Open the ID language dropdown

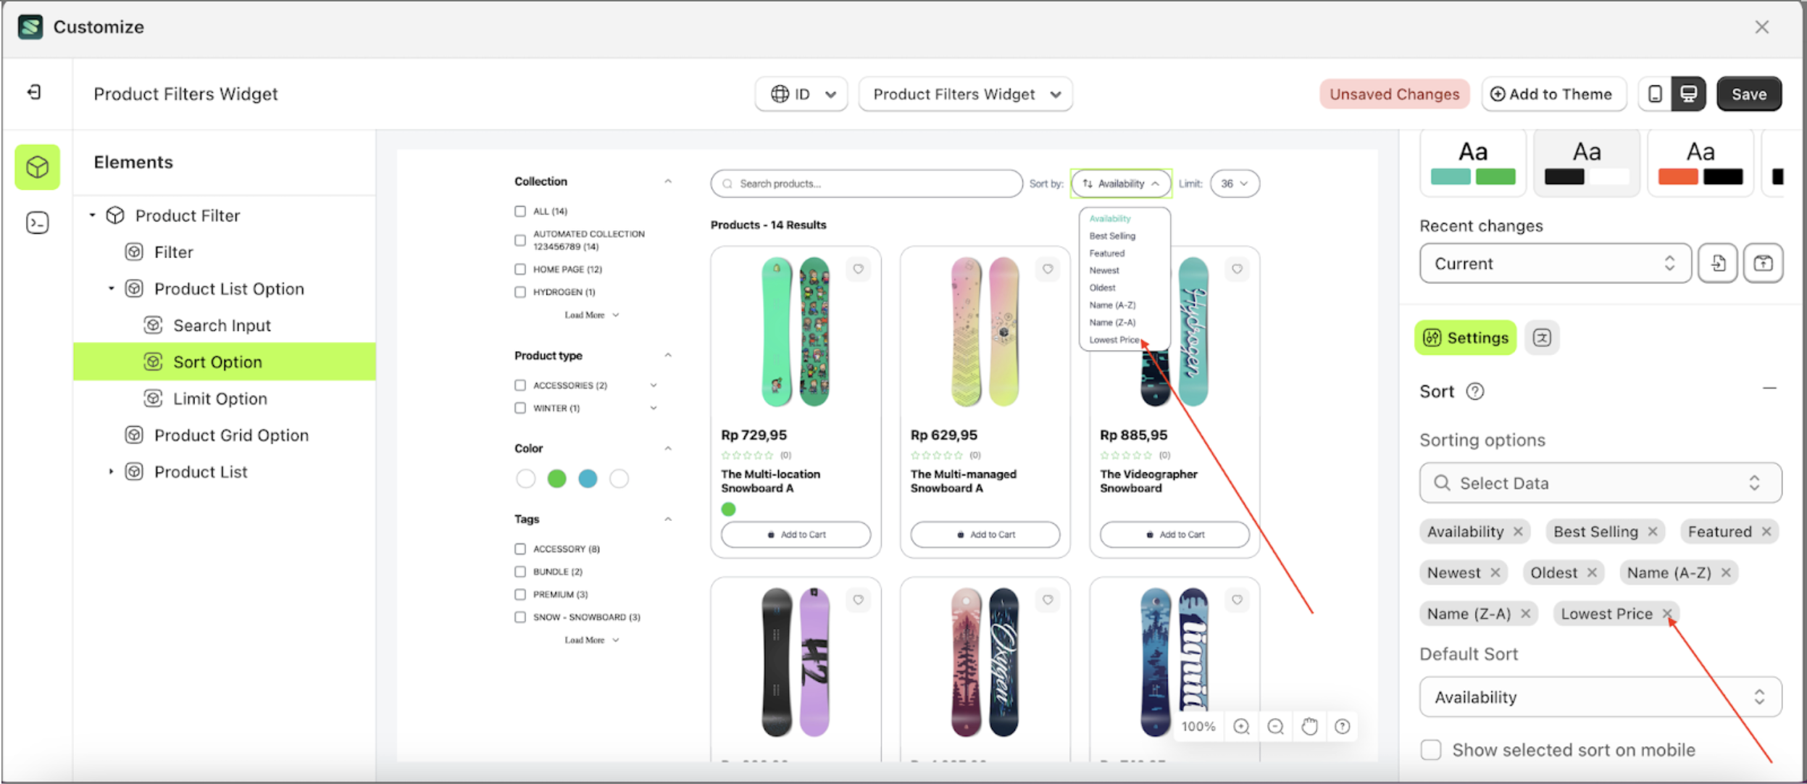click(801, 94)
